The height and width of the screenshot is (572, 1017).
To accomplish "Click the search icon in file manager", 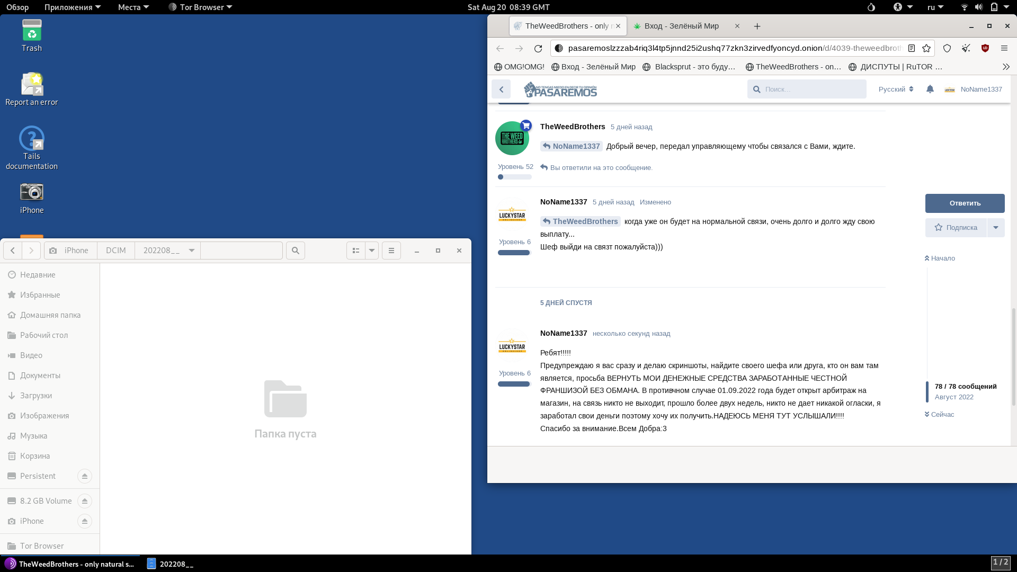I will [296, 251].
